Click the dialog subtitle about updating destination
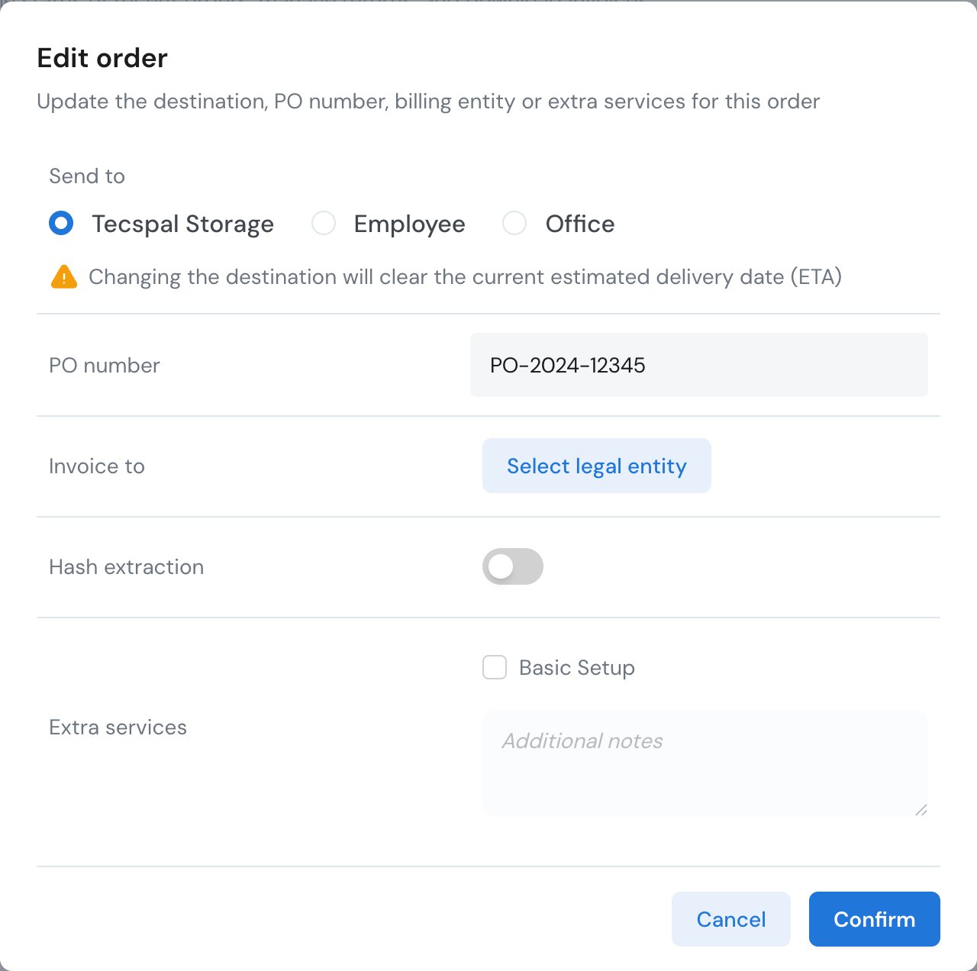This screenshot has width=977, height=971. tap(428, 102)
